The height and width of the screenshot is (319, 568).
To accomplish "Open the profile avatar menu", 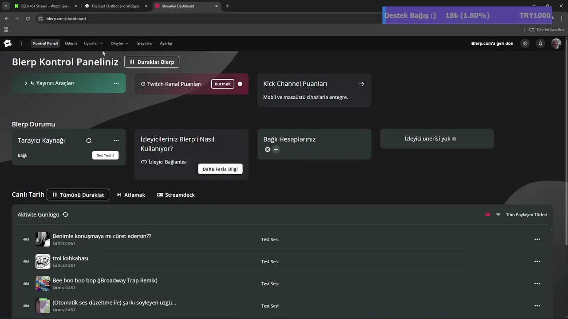I will pos(556,43).
